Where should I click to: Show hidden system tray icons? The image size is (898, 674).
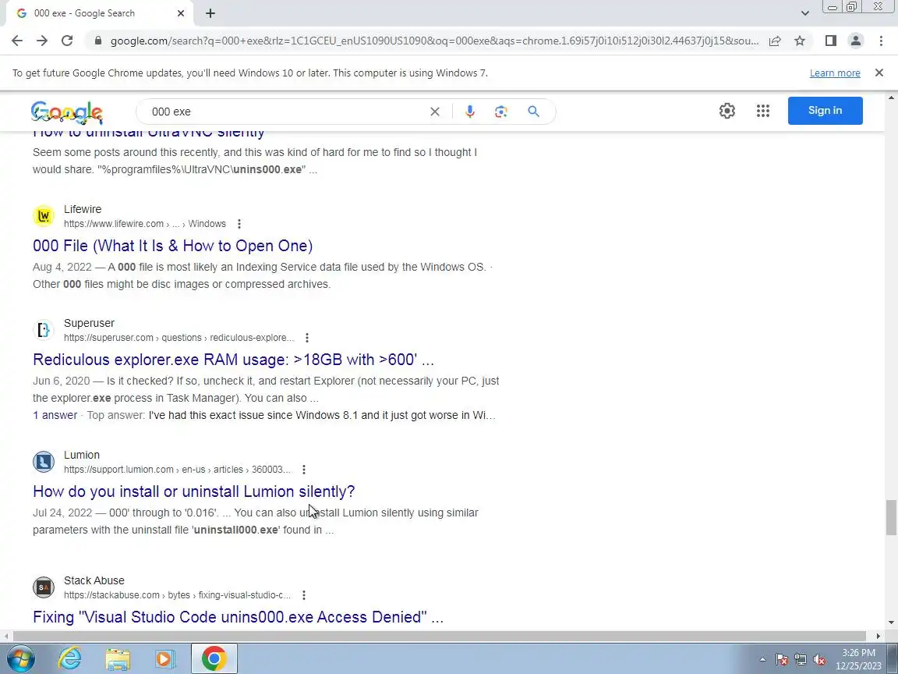762,660
